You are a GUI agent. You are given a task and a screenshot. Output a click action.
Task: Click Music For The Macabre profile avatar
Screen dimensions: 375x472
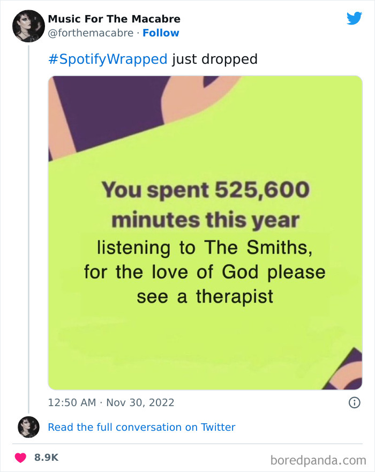click(x=28, y=26)
